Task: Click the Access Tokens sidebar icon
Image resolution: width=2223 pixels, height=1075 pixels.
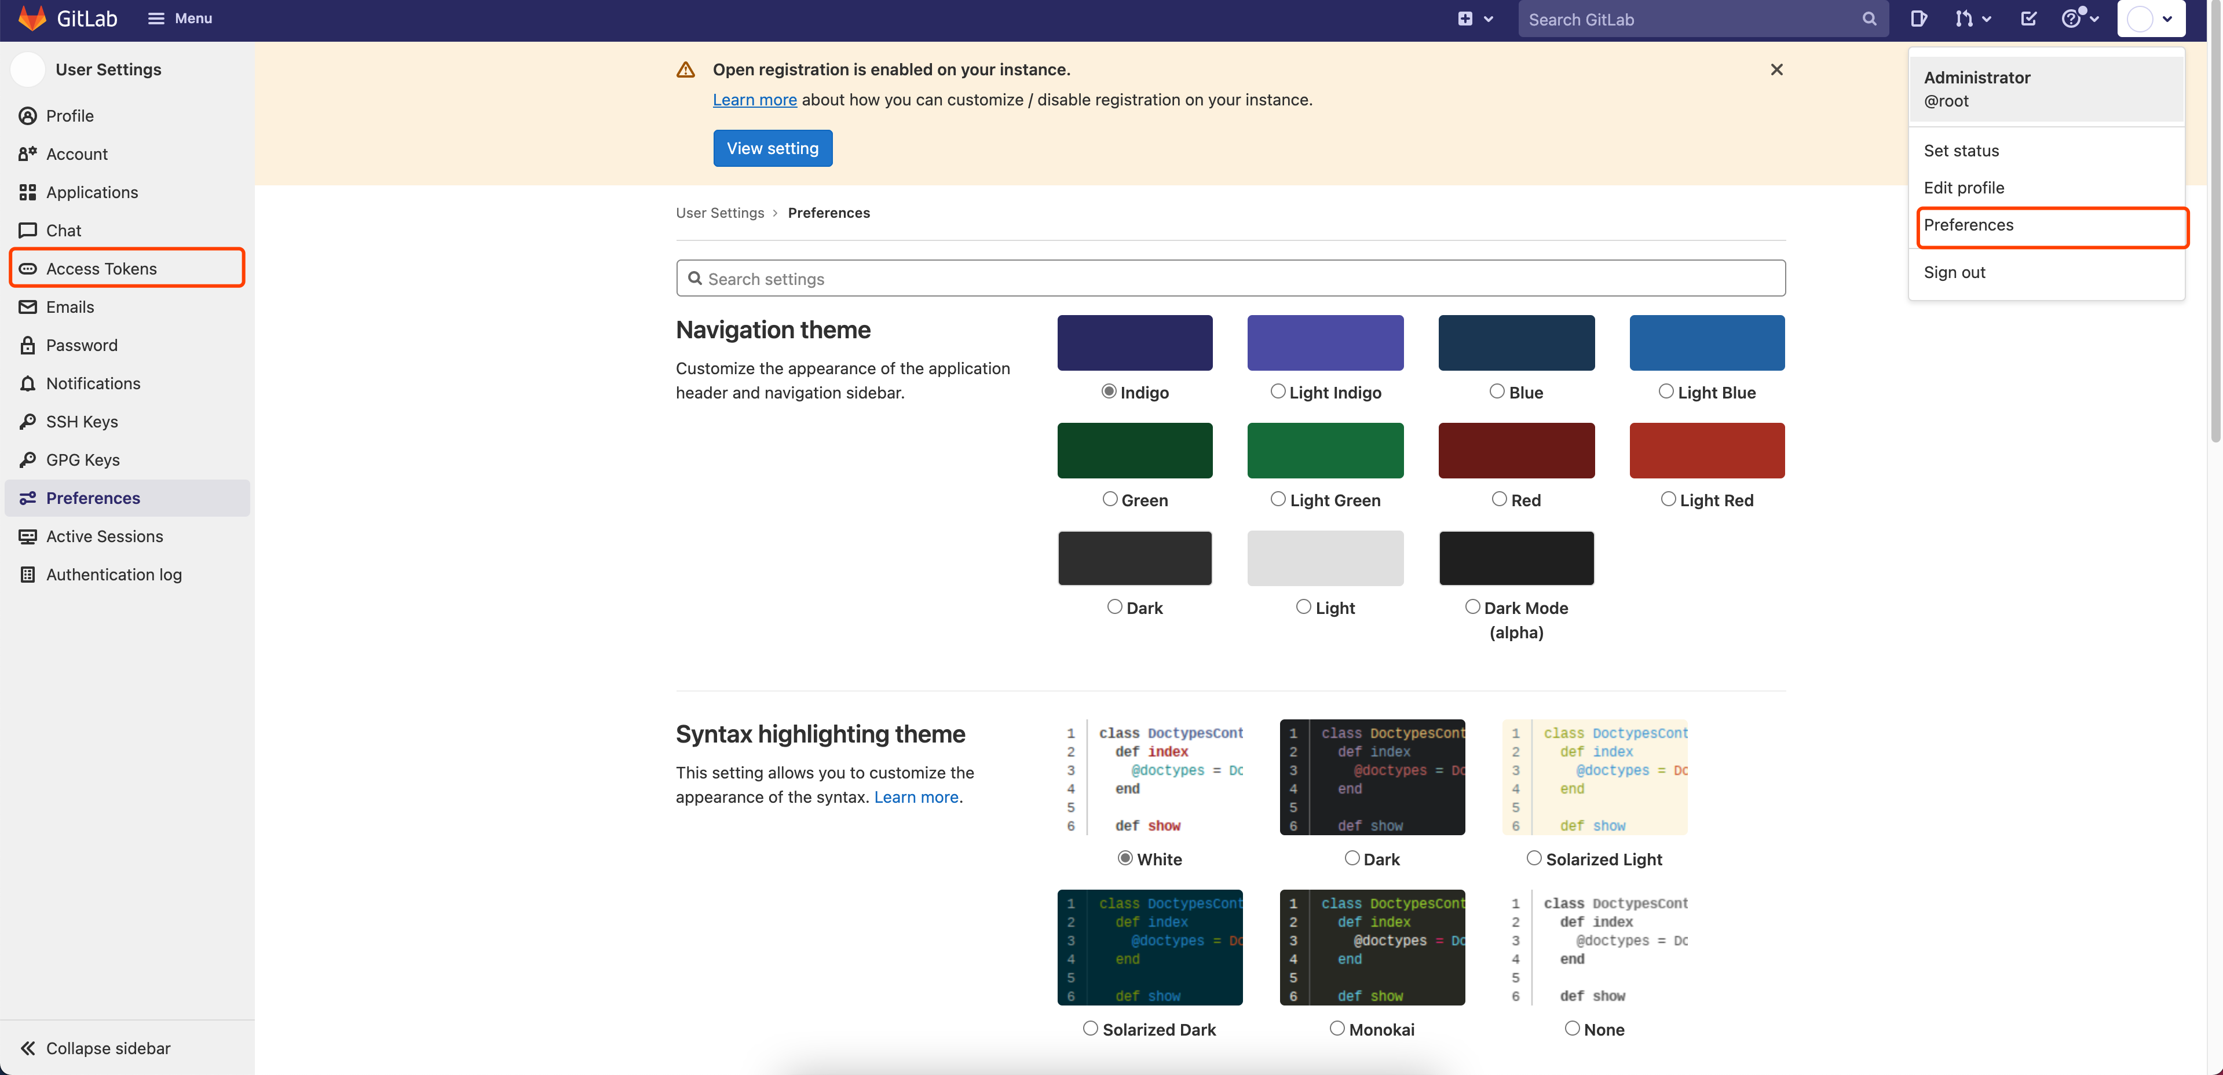Action: pos(28,268)
